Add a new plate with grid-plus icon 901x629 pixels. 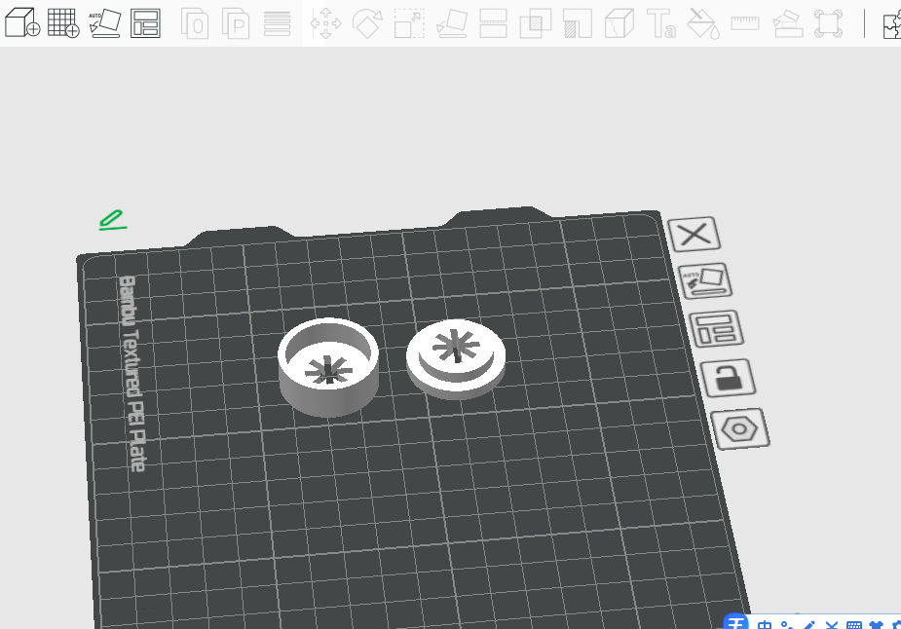(63, 23)
